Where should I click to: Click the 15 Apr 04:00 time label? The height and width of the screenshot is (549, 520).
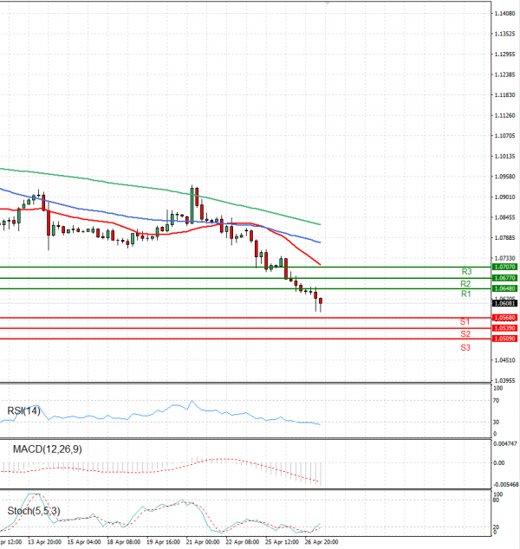click(x=84, y=542)
